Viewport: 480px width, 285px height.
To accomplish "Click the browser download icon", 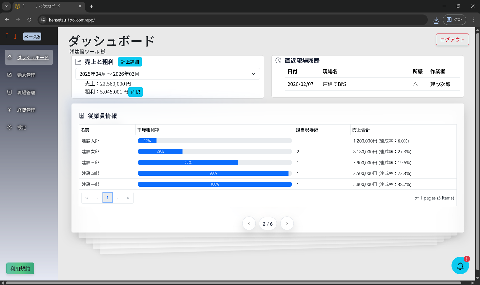I will (x=436, y=20).
